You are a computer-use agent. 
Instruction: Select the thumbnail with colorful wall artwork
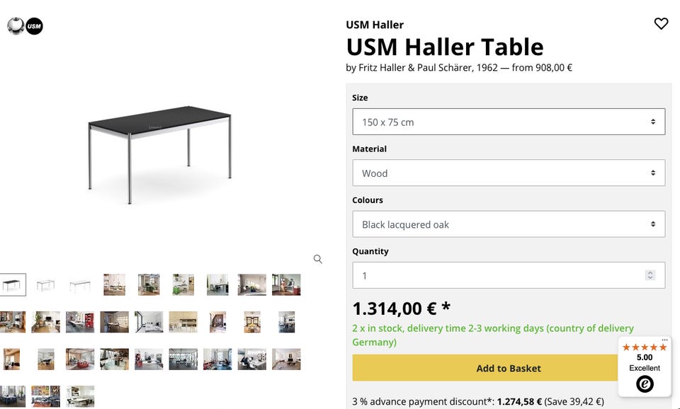coord(45,396)
